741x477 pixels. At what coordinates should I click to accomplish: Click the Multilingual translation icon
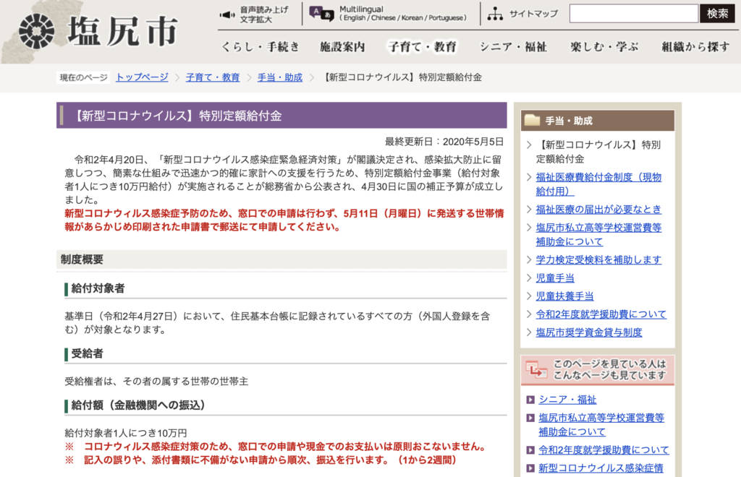321,14
